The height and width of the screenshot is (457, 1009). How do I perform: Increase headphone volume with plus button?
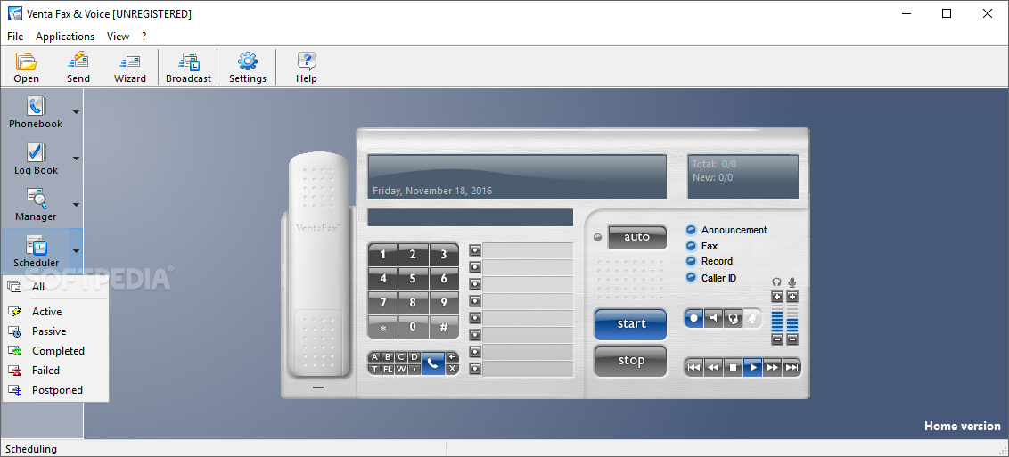point(777,297)
